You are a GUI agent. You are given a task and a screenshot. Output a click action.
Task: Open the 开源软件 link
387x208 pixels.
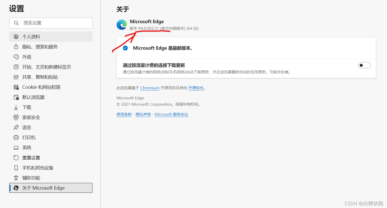(196, 88)
